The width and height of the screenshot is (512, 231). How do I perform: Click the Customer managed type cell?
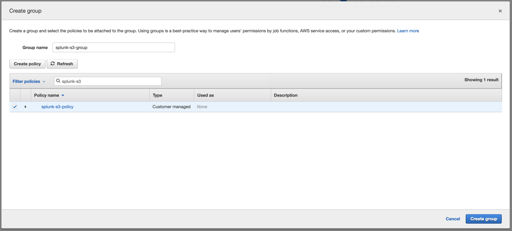point(171,107)
